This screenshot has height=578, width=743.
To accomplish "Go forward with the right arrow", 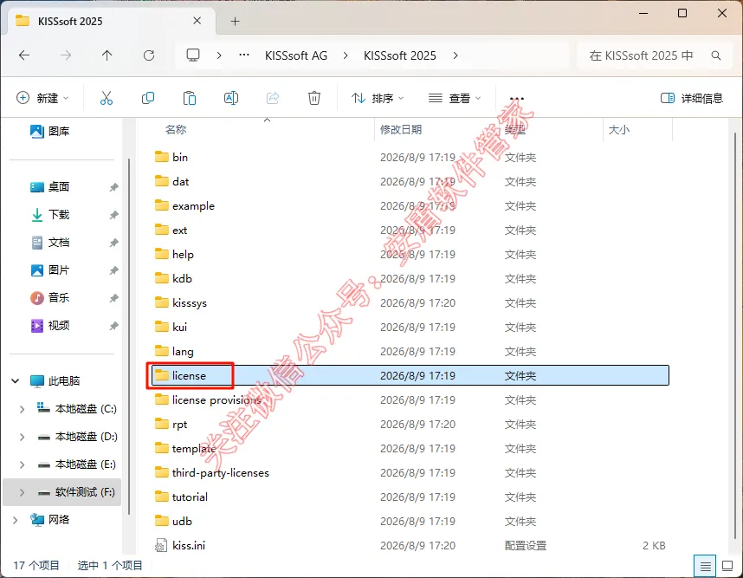I will 66,55.
